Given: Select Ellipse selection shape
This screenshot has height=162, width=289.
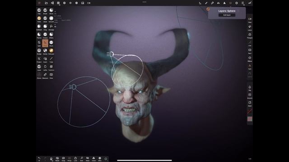Looking at the screenshot, I should click(x=250, y=59).
